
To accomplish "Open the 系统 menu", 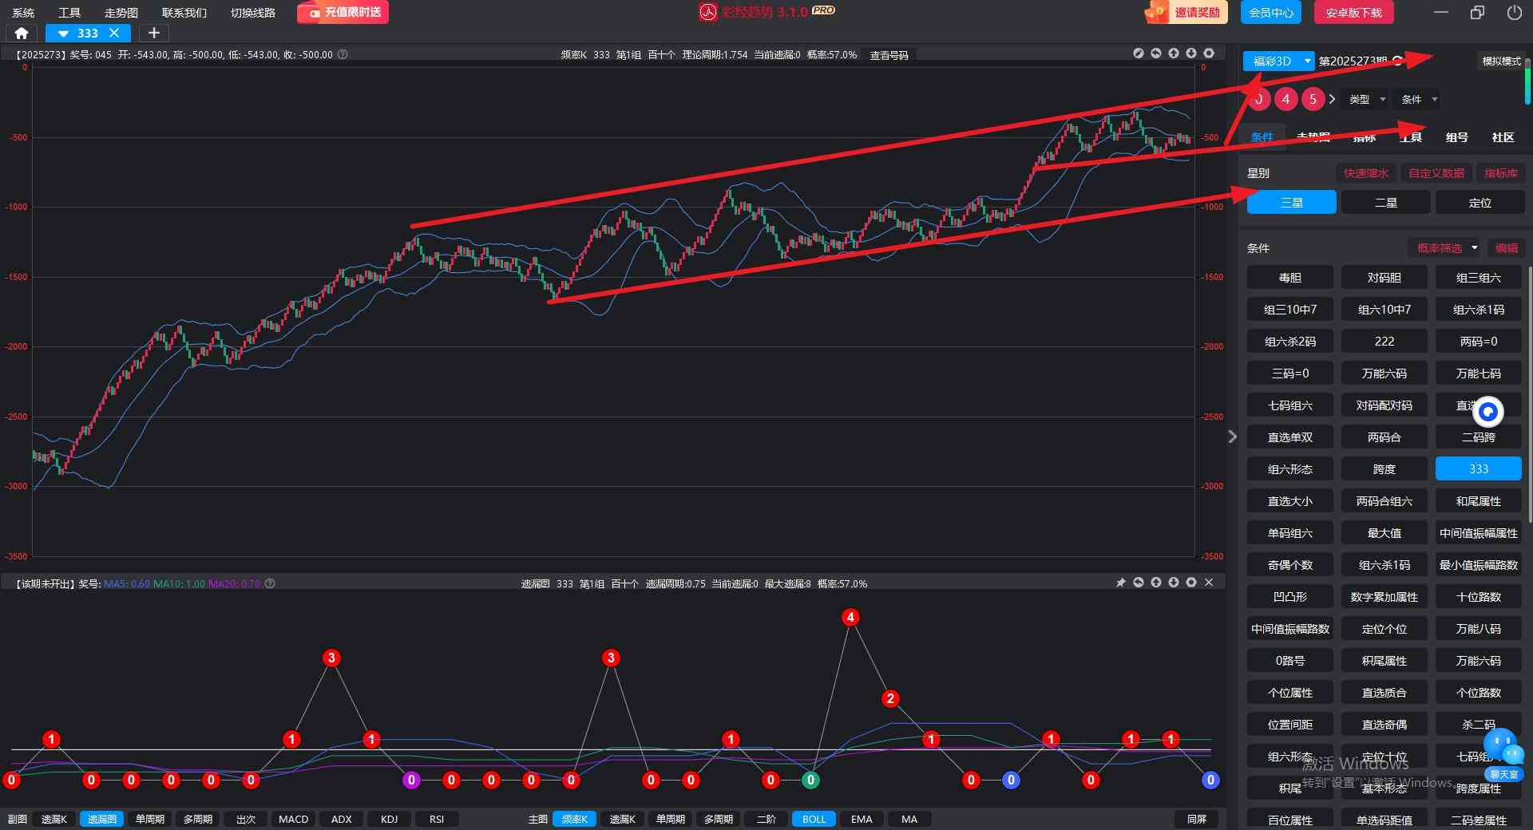I will pyautogui.click(x=23, y=13).
